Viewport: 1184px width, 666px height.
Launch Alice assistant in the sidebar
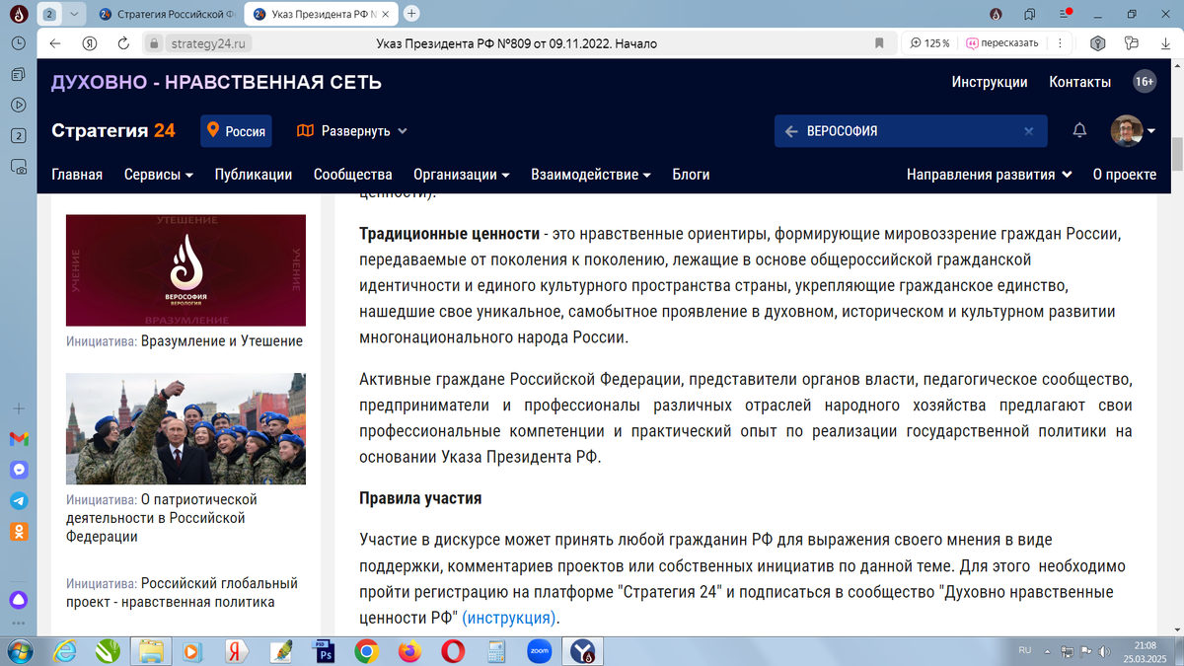pos(19,599)
